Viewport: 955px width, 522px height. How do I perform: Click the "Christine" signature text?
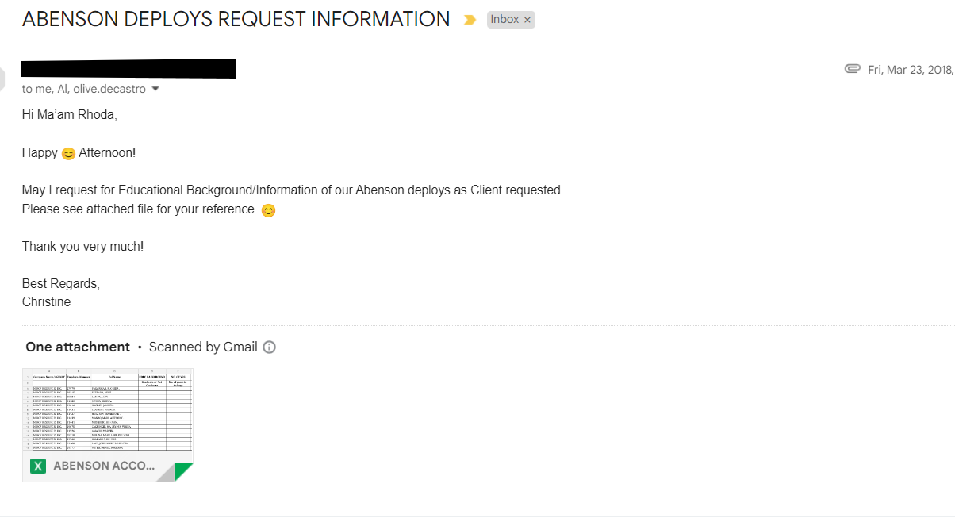tap(46, 302)
